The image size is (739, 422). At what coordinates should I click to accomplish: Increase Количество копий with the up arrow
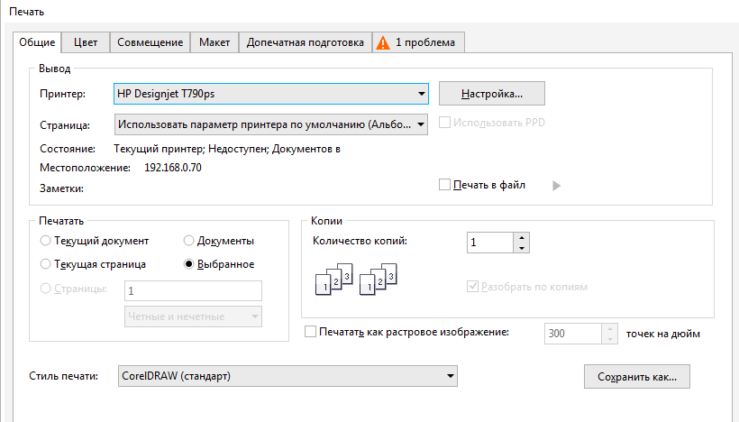point(521,238)
